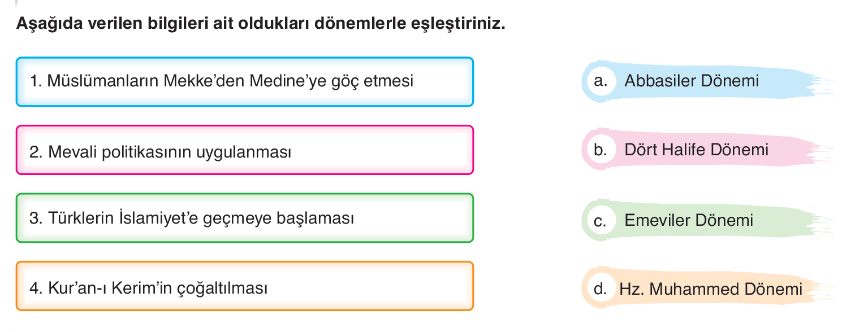Click the number 4 in the orange box
The height and width of the screenshot is (332, 855).
click(35, 289)
